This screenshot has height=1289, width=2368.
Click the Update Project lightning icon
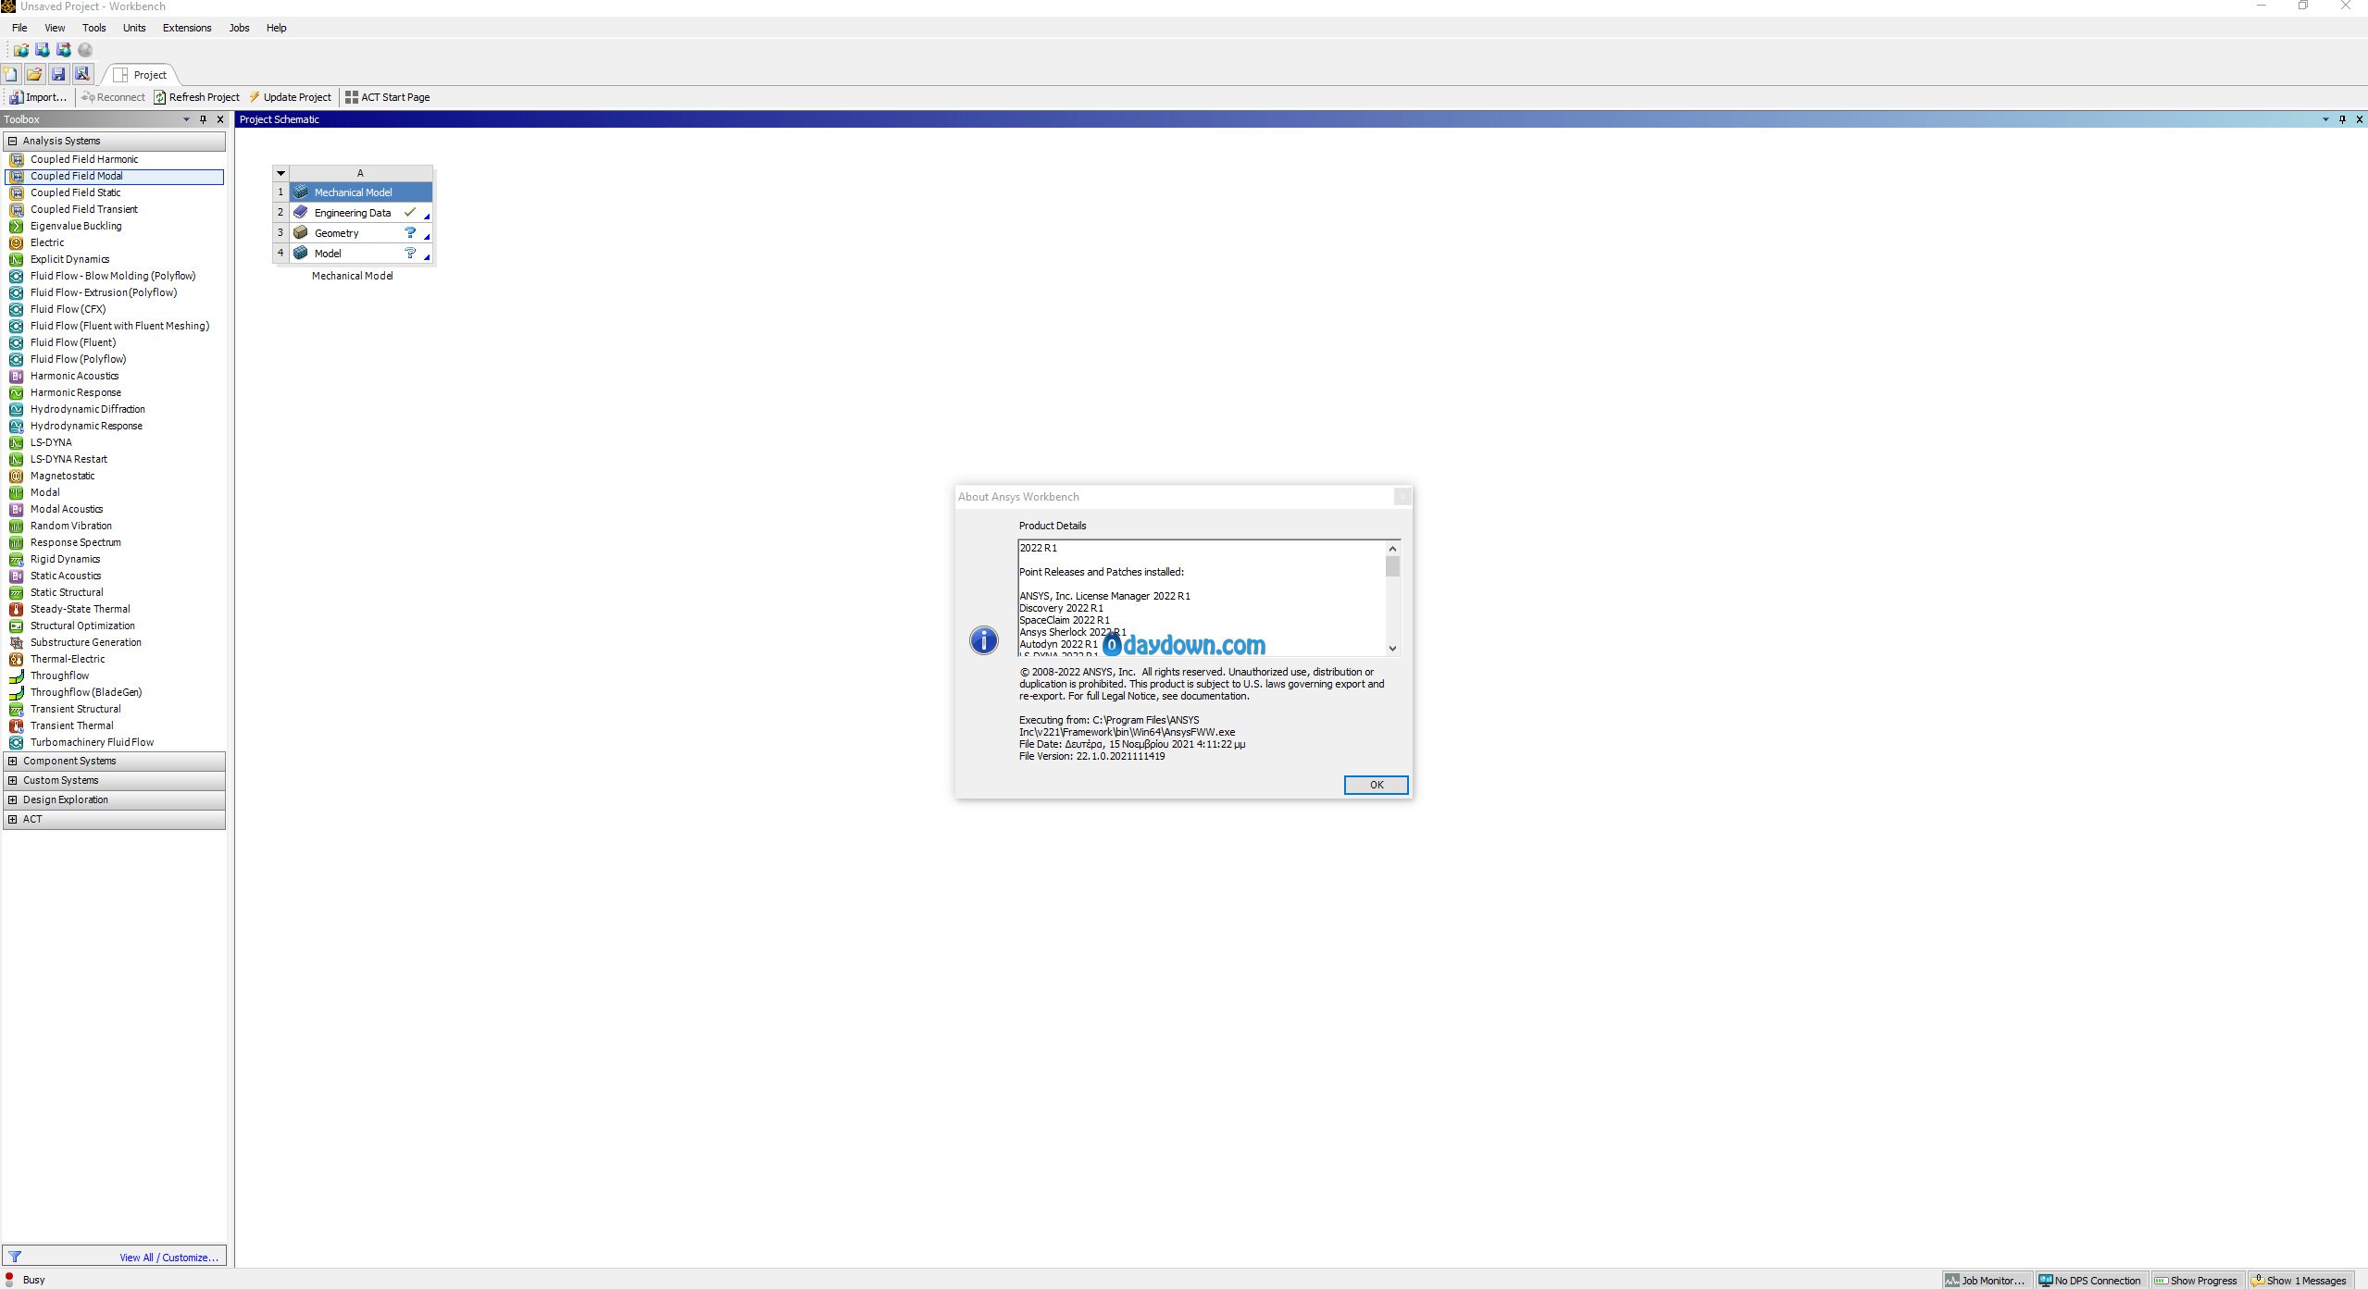tap(255, 97)
